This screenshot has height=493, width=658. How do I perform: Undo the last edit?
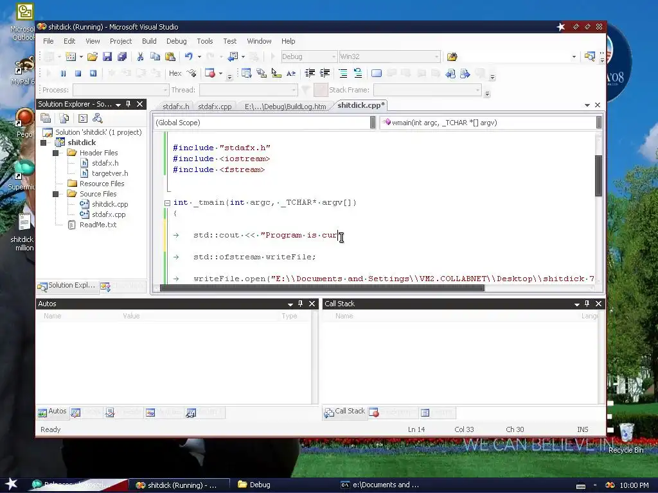[x=188, y=56]
